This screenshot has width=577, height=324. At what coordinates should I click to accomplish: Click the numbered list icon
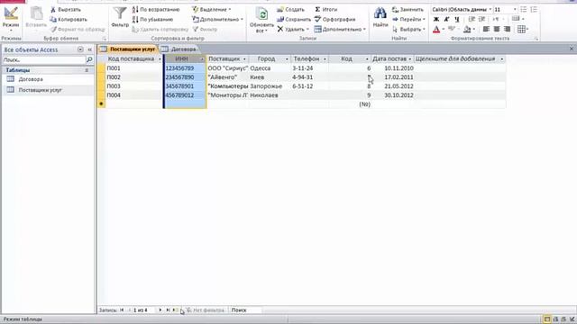coord(534,9)
